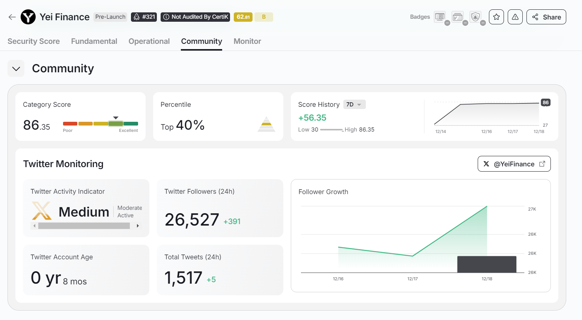The image size is (582, 320).
Task: Click the percentile pyramid icon
Action: (266, 124)
